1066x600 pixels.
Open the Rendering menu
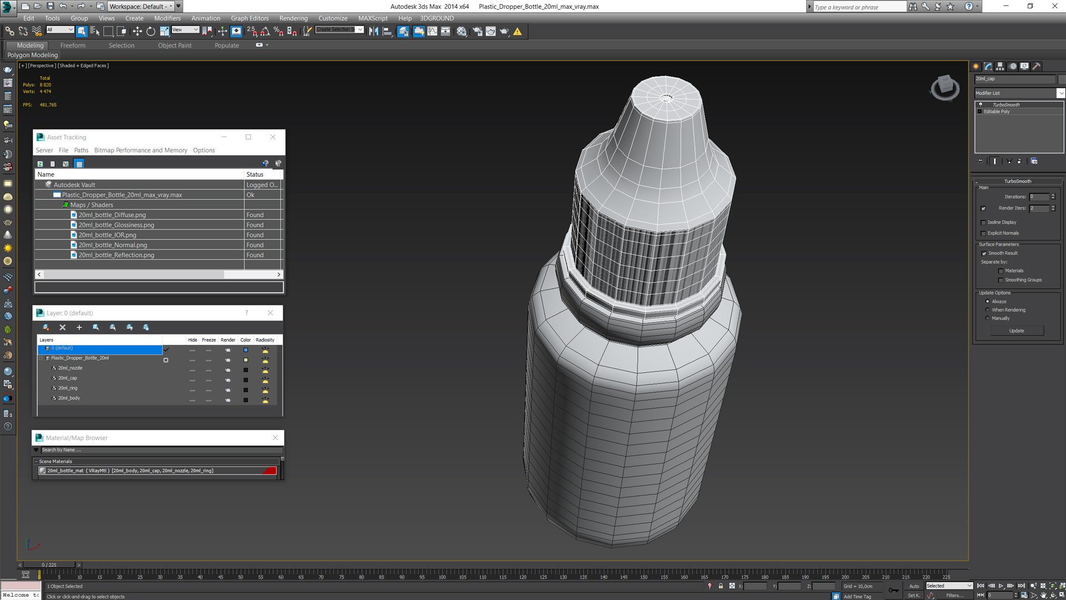293,18
